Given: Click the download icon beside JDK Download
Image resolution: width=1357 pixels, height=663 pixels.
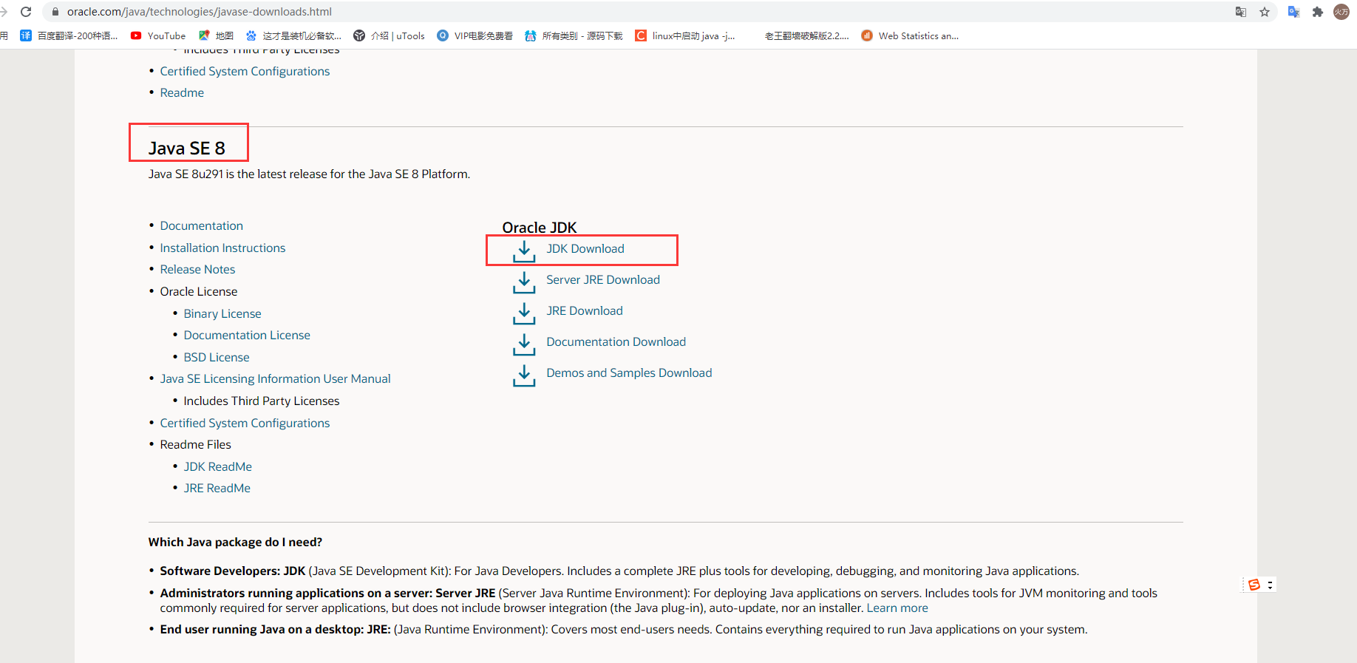Looking at the screenshot, I should pyautogui.click(x=524, y=251).
